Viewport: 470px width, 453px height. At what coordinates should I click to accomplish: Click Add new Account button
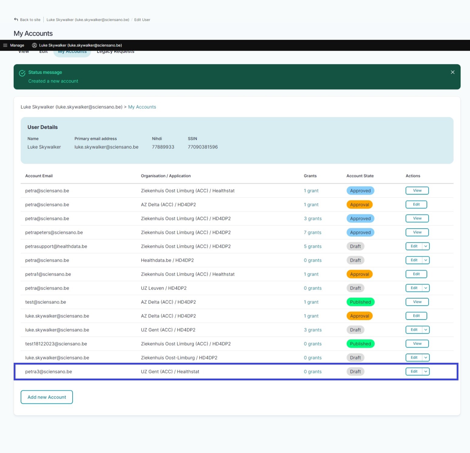pos(47,397)
